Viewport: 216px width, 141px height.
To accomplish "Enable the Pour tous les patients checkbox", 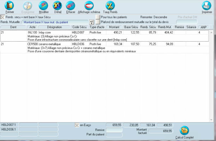I will pyautogui.click(x=98, y=17).
